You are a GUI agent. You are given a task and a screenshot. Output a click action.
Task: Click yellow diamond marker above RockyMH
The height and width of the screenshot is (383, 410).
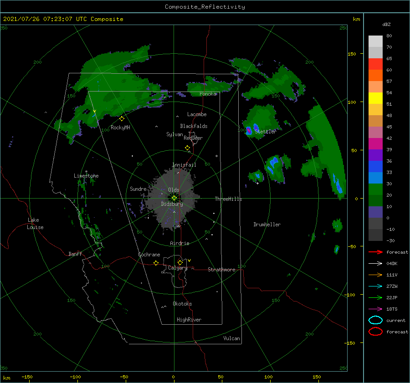point(122,119)
